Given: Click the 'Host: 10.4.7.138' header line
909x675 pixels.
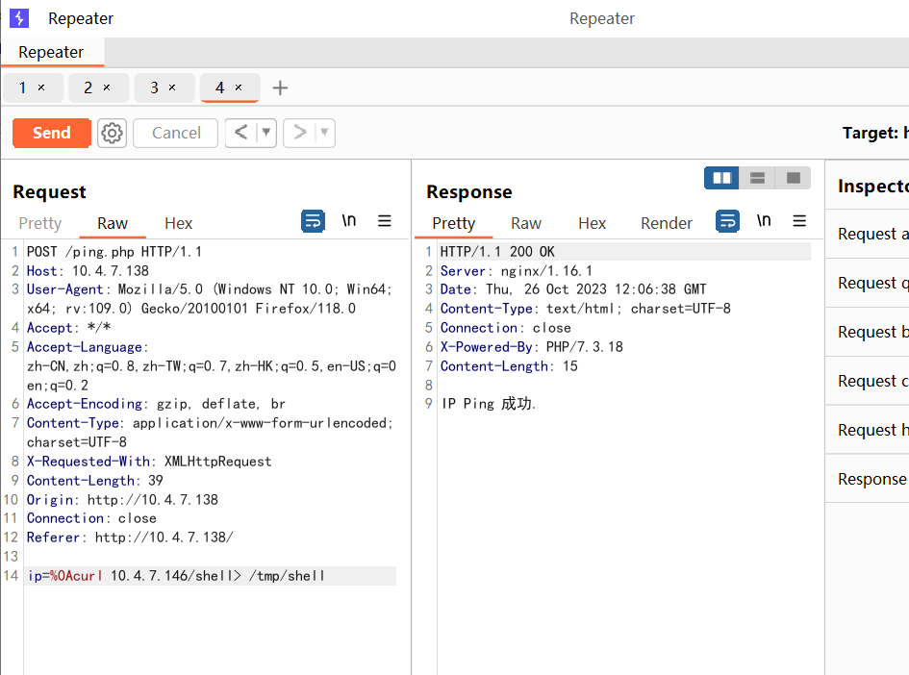Looking at the screenshot, I should tap(88, 270).
